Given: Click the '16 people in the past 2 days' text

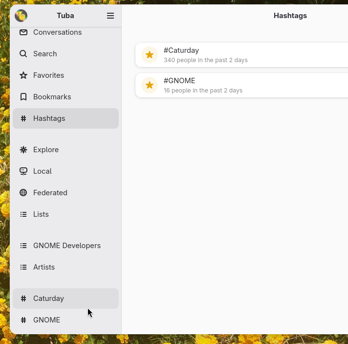Looking at the screenshot, I should coord(203,91).
